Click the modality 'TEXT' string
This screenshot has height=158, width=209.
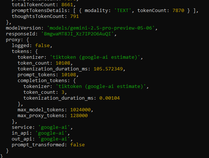[123, 11]
